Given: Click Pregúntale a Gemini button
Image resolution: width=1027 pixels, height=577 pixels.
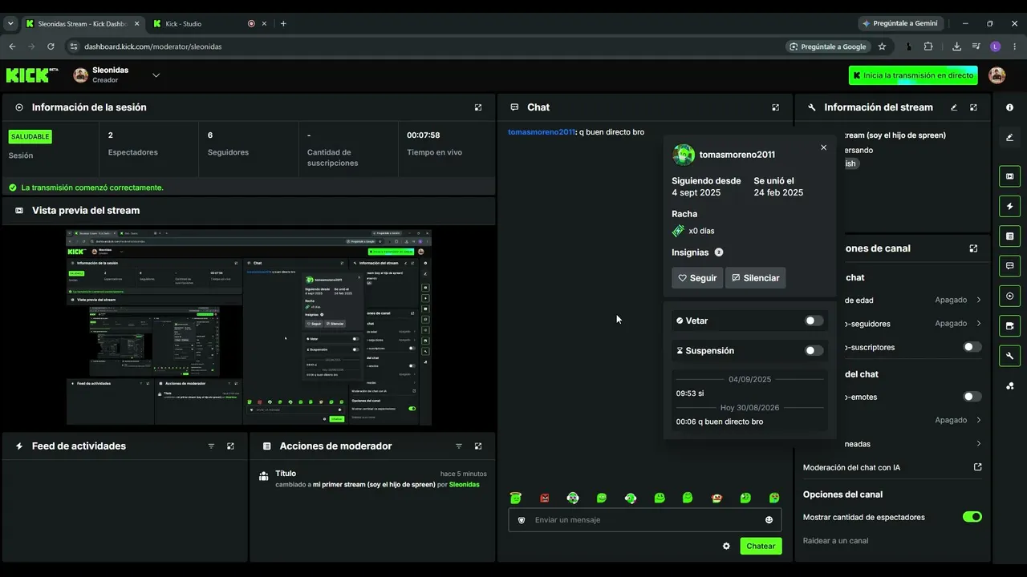Looking at the screenshot, I should (899, 23).
